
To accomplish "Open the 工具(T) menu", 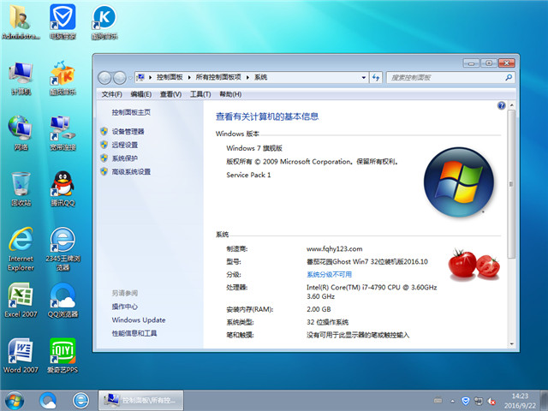I will 200,94.
